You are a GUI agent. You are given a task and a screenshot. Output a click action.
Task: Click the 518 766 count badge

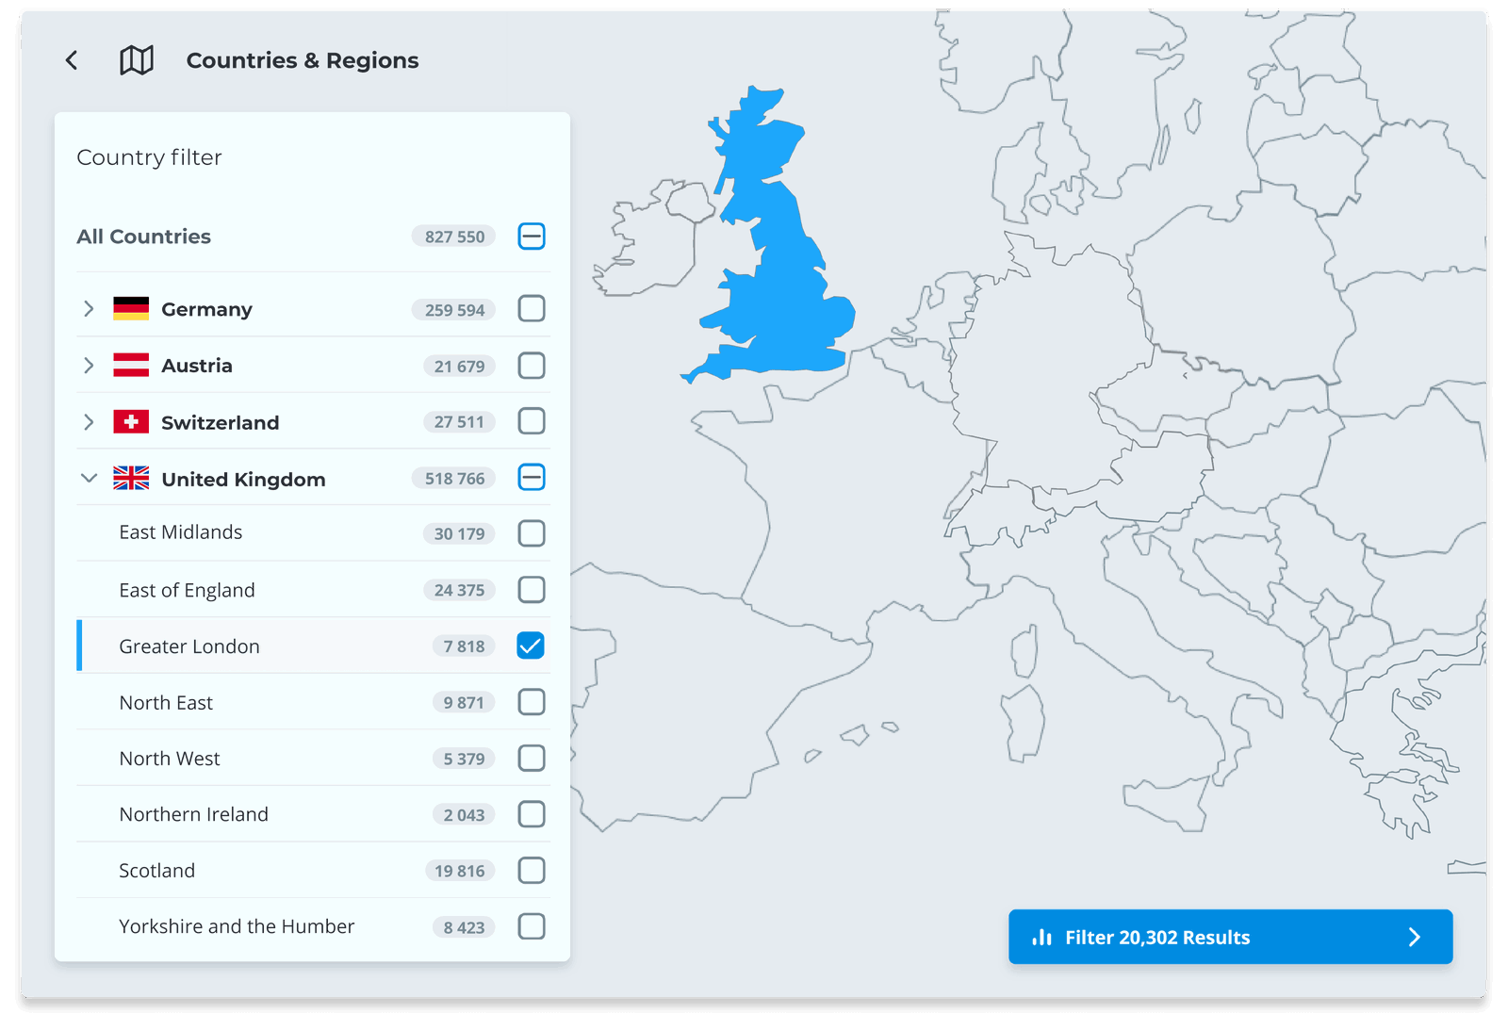[x=454, y=479]
